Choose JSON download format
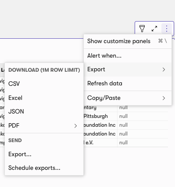 44,111
